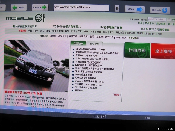Open the 網誌服務 blog service link
This screenshot has height=131, width=175.
[x=161, y=24]
